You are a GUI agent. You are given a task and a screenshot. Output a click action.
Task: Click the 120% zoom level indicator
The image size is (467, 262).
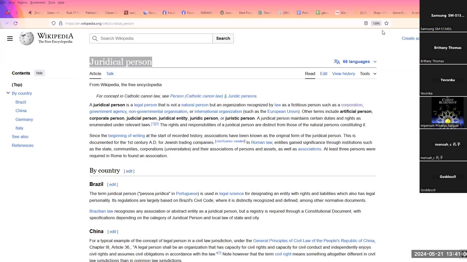pos(376,23)
